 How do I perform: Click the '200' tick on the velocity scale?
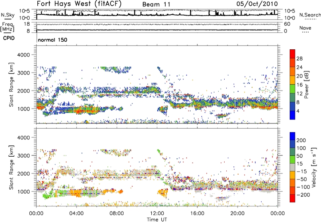301,140
